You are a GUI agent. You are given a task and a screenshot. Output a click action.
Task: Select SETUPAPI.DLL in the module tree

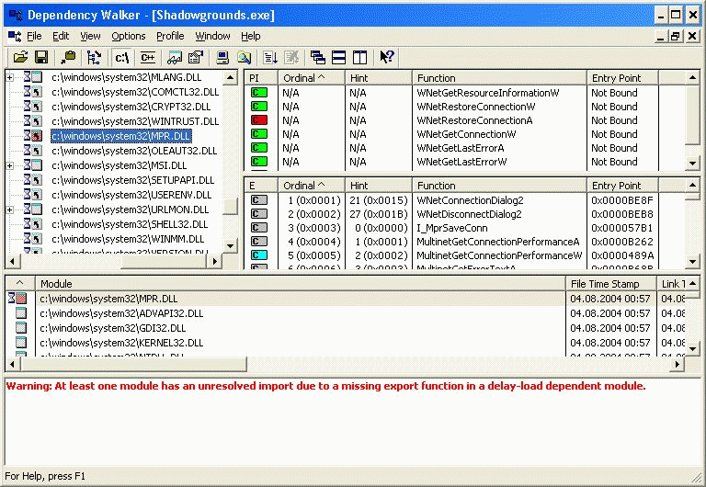[x=132, y=180]
